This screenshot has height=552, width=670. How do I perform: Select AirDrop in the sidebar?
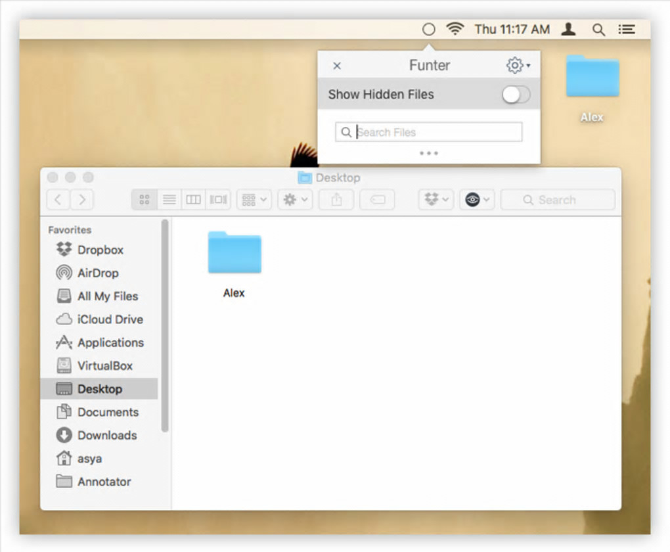(x=98, y=273)
